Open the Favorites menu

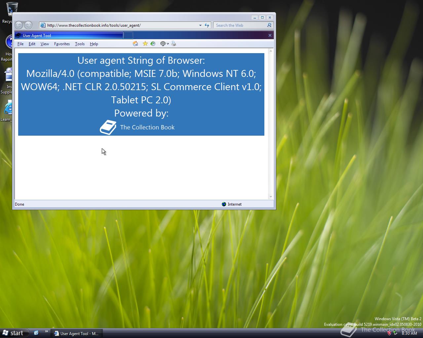[x=62, y=44]
